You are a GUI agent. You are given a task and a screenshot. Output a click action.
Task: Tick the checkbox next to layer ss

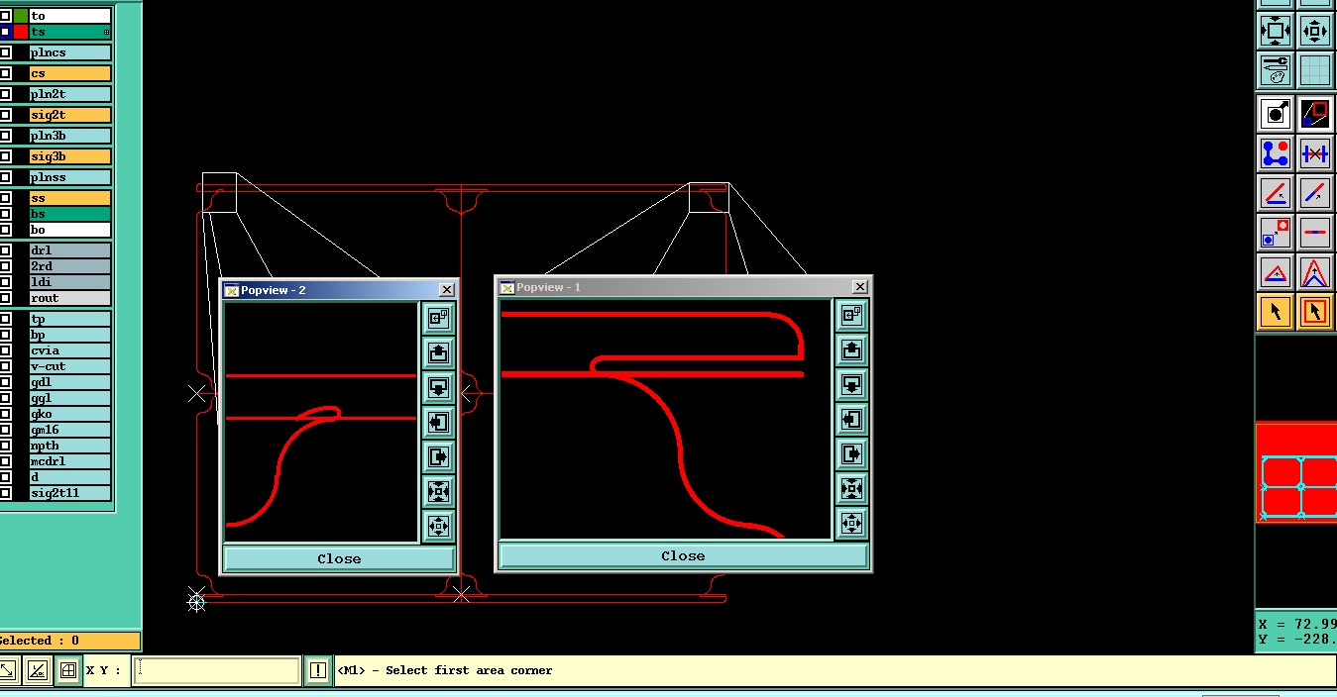5,198
